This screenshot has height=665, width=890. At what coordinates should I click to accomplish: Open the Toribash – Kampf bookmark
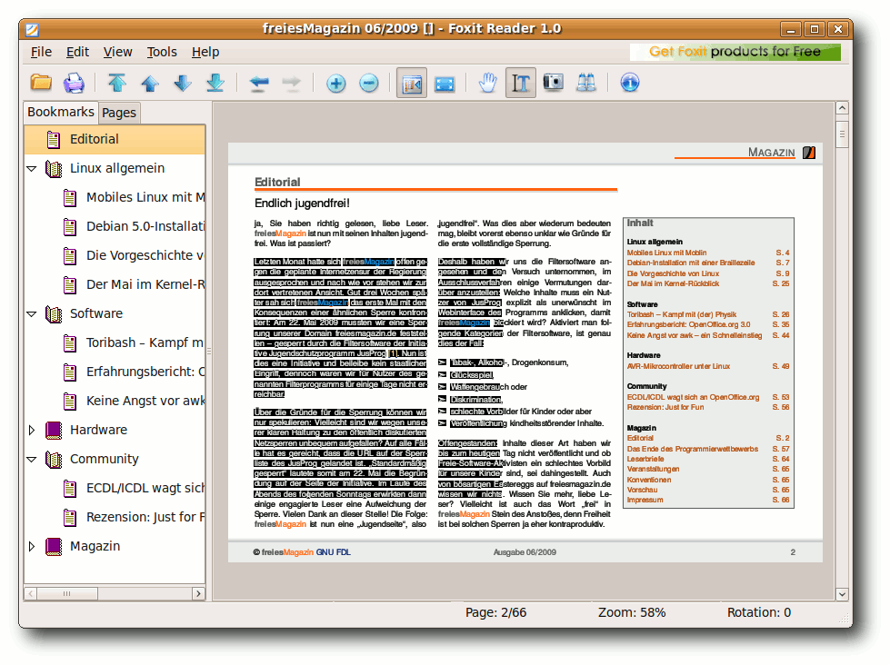[145, 342]
